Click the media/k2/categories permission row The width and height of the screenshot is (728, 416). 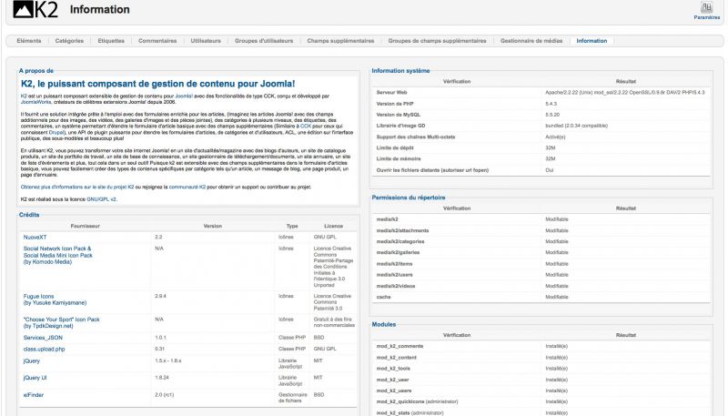[541, 242]
